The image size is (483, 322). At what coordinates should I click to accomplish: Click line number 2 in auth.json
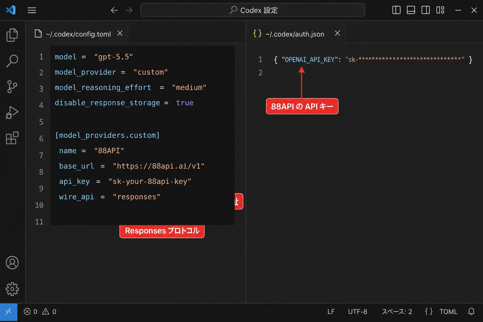click(x=260, y=73)
